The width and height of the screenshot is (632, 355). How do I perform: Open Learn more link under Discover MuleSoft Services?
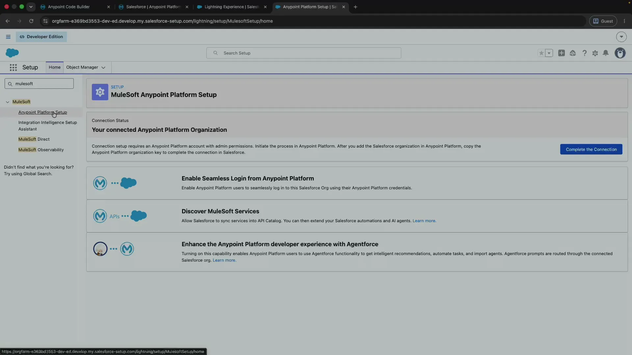[424, 221]
